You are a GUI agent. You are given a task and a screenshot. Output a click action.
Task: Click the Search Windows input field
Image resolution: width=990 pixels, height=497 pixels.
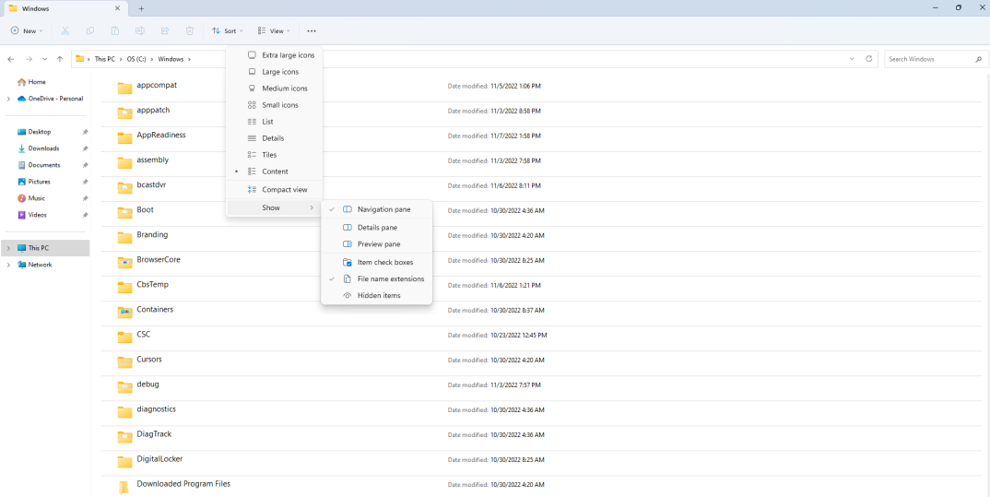click(926, 59)
